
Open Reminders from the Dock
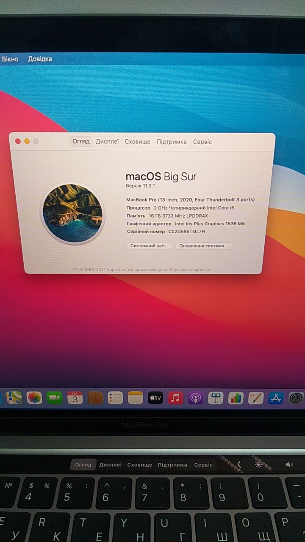(115, 398)
